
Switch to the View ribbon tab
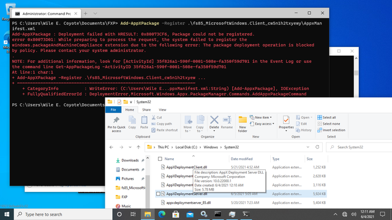point(162,110)
